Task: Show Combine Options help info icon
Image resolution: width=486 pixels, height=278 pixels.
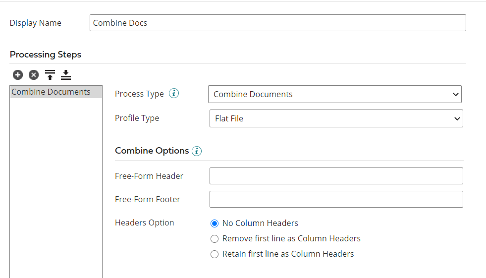Action: coord(197,151)
